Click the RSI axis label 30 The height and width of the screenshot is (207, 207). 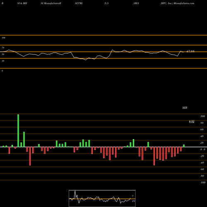click(3, 61)
